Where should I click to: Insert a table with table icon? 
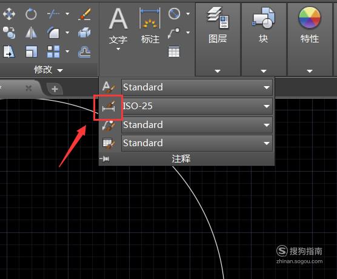click(174, 52)
